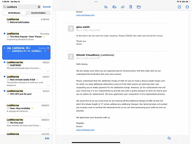The image size is (192, 144).
Task: Tap the reply arrow at bottom right
Action: tap(169, 138)
